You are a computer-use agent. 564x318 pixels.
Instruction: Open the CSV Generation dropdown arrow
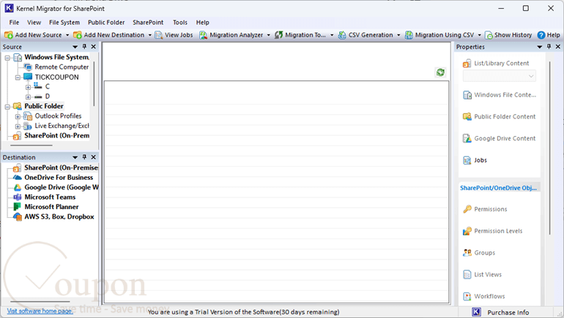click(398, 35)
